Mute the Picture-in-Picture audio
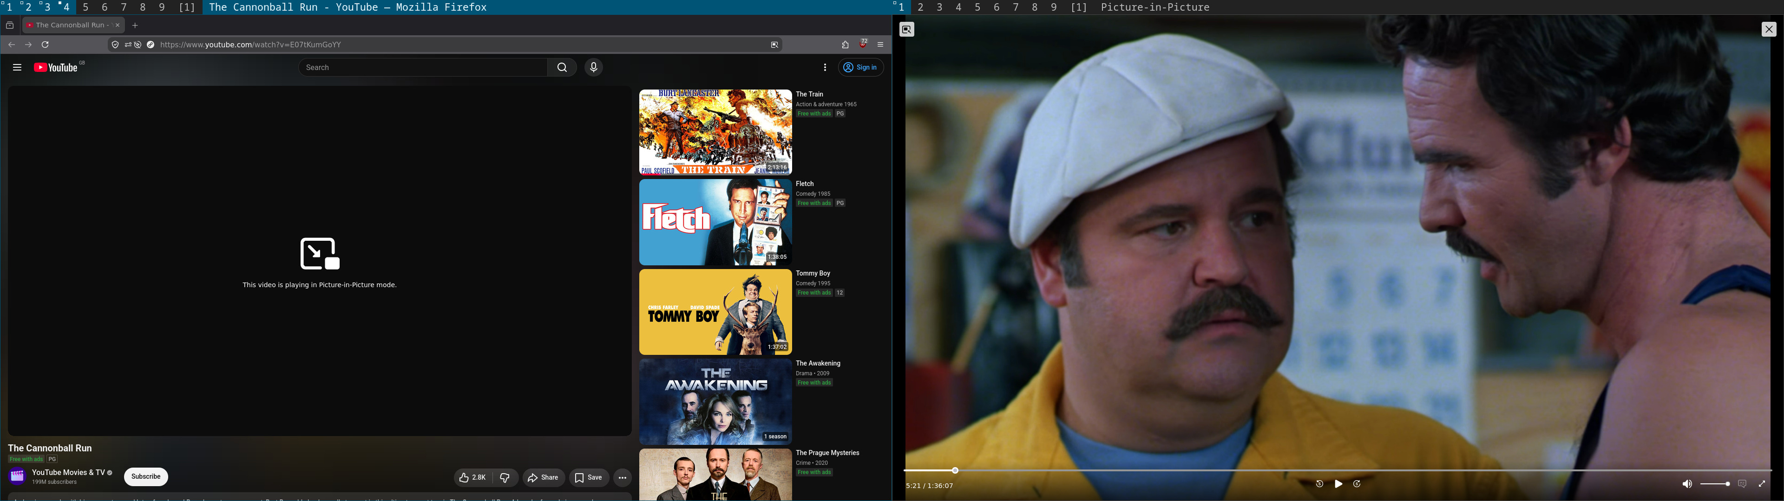 click(x=1687, y=484)
